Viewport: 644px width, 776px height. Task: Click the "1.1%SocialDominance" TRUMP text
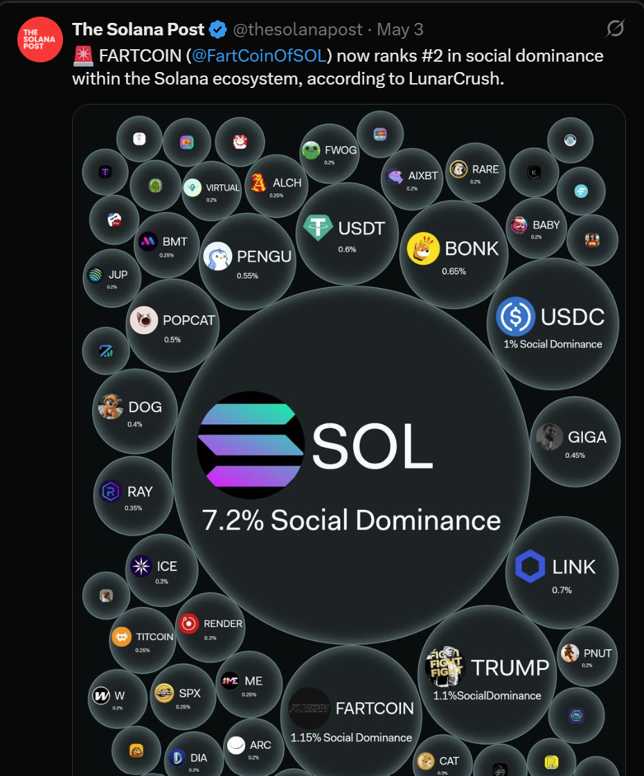[487, 696]
